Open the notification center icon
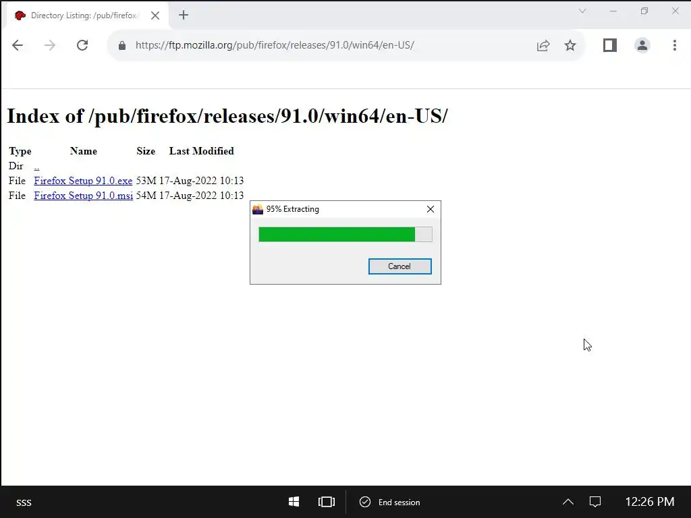Viewport: 691px width, 518px height. tap(595, 502)
